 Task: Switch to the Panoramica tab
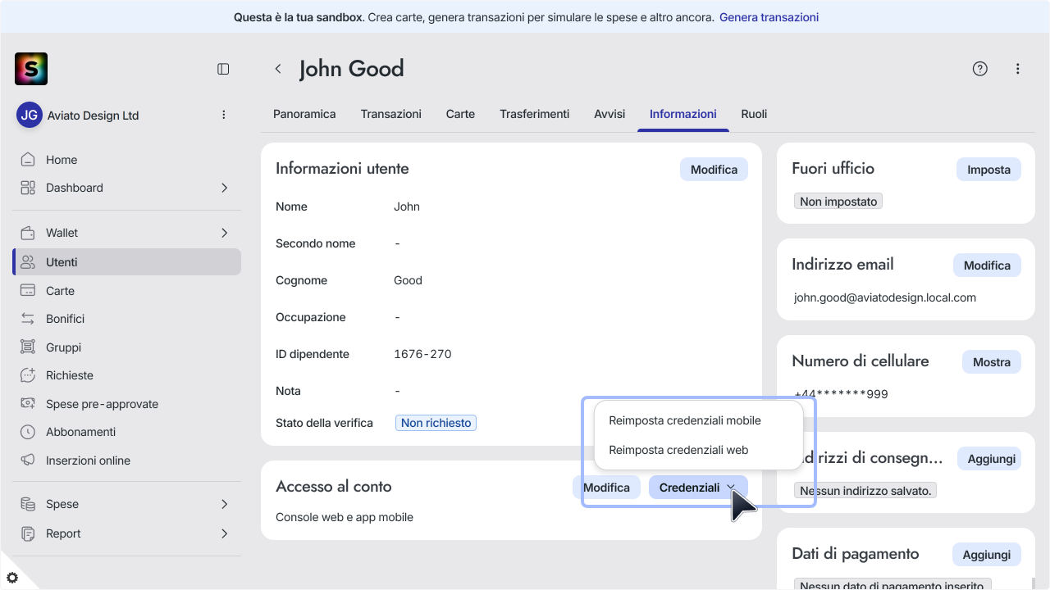(x=304, y=114)
